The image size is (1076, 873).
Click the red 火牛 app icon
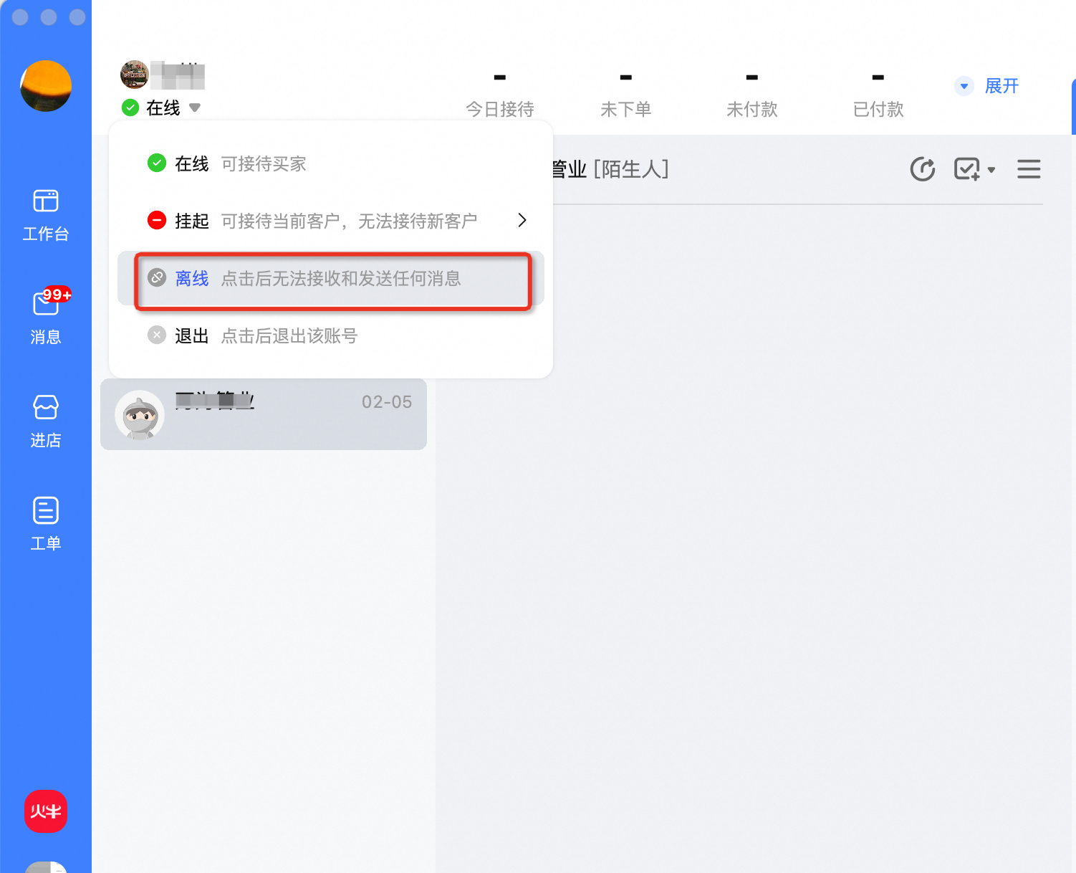46,811
